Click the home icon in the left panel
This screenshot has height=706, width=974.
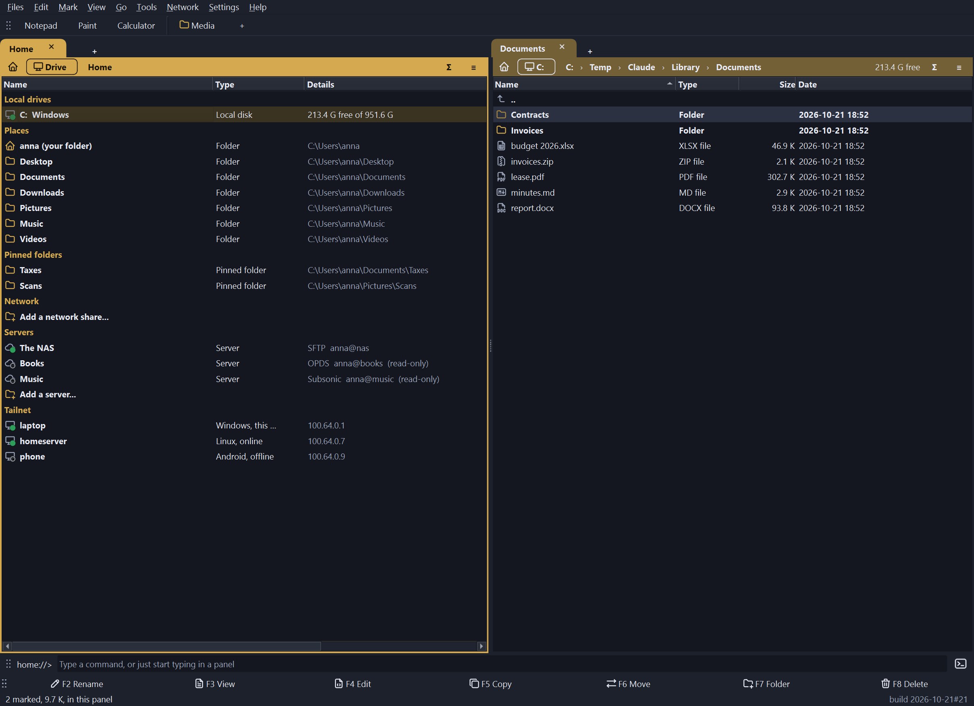click(x=13, y=67)
